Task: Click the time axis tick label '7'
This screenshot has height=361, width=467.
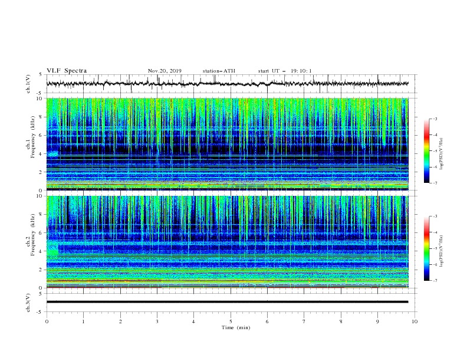Action: coord(304,321)
